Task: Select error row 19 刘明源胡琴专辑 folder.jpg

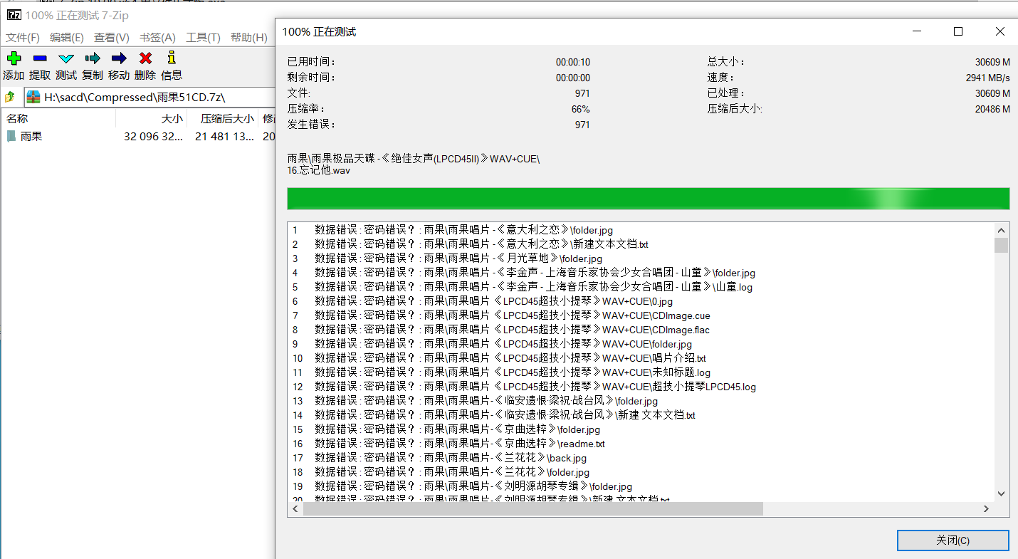Action: point(641,486)
